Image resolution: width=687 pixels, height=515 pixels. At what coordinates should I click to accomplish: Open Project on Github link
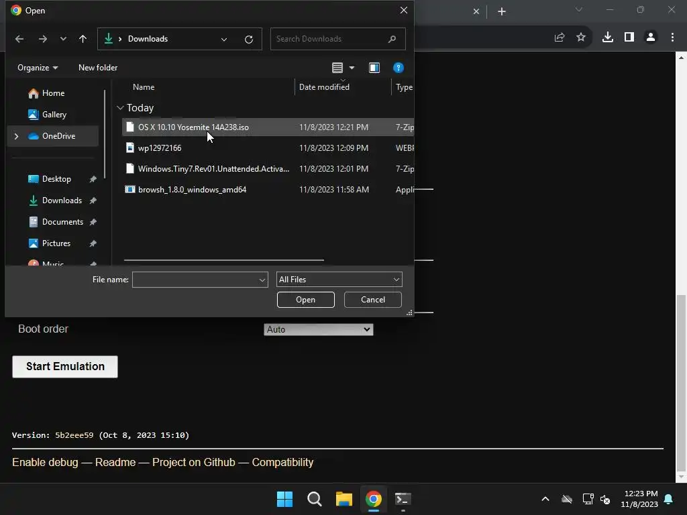click(194, 463)
